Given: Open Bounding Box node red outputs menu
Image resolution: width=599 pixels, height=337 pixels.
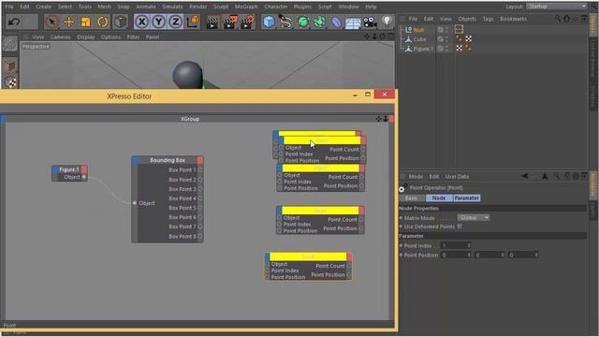Looking at the screenshot, I should tap(200, 160).
